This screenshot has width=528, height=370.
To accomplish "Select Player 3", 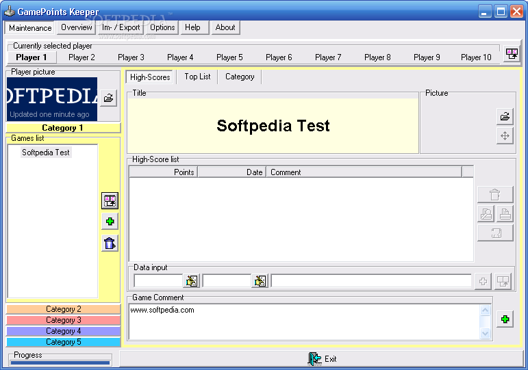I will pos(131,57).
